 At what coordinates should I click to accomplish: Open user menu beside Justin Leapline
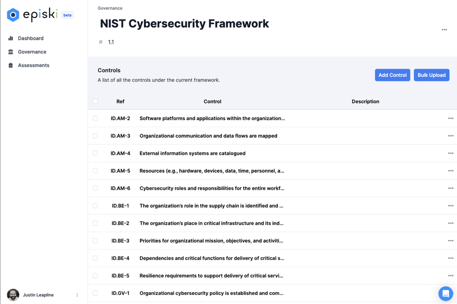pos(77,295)
